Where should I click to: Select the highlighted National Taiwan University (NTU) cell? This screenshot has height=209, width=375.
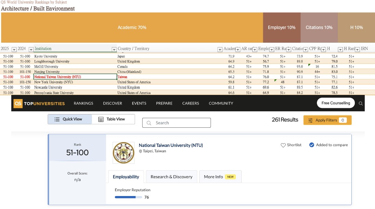pos(75,77)
